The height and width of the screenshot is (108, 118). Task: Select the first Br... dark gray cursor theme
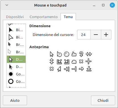[x=16, y=45]
